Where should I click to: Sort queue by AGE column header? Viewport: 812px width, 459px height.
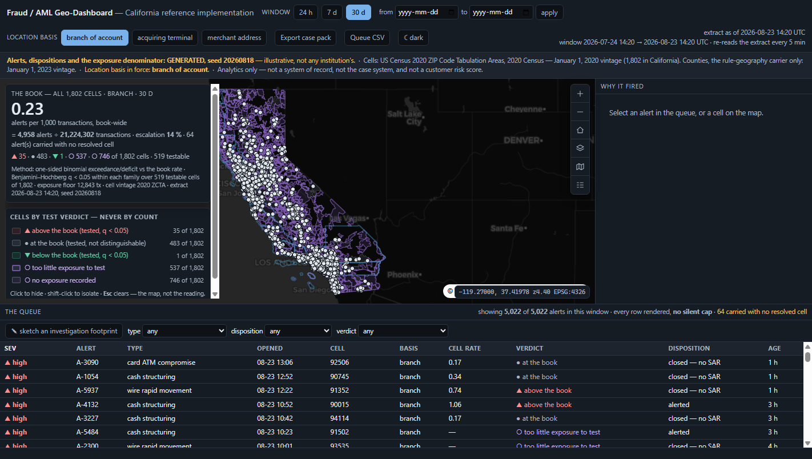click(774, 348)
